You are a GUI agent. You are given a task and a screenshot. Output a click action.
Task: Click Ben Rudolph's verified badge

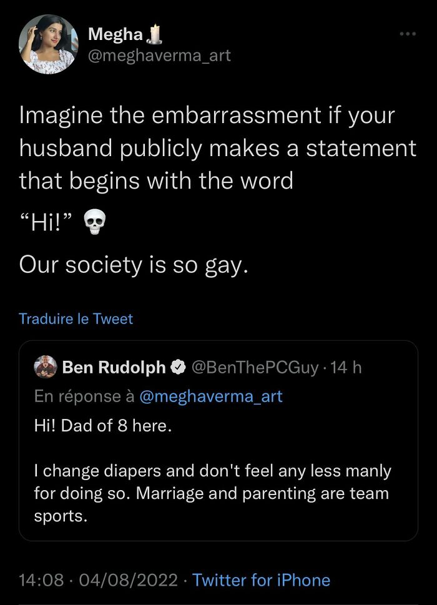(177, 368)
